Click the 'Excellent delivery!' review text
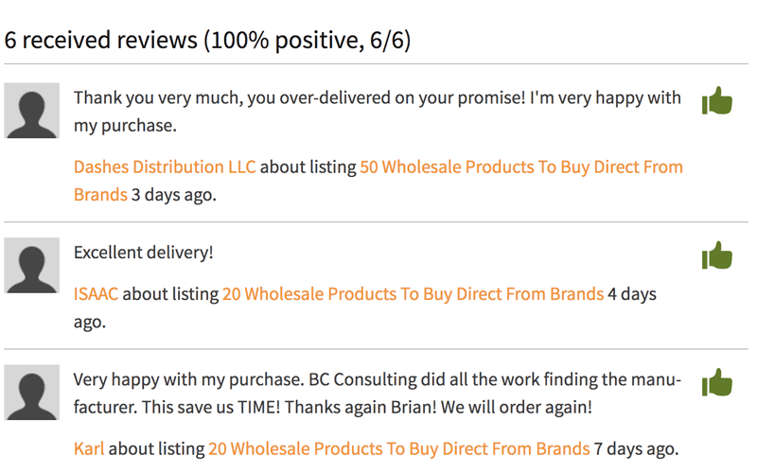This screenshot has width=757, height=473. (x=144, y=253)
